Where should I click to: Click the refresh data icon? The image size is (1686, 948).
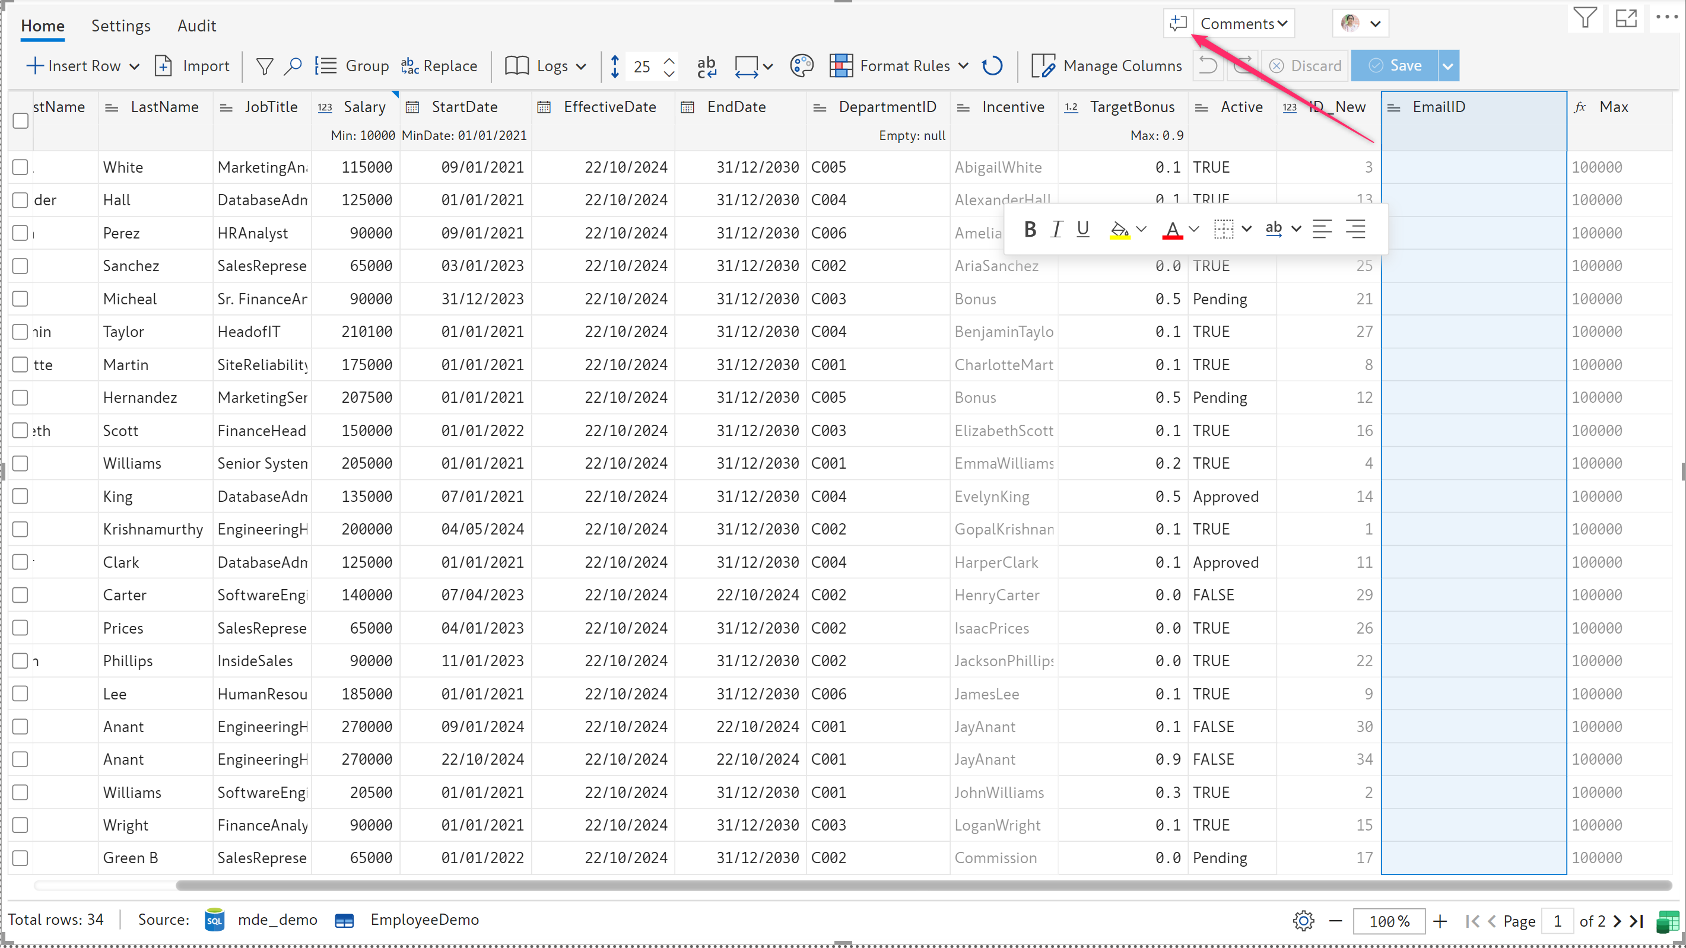point(992,66)
